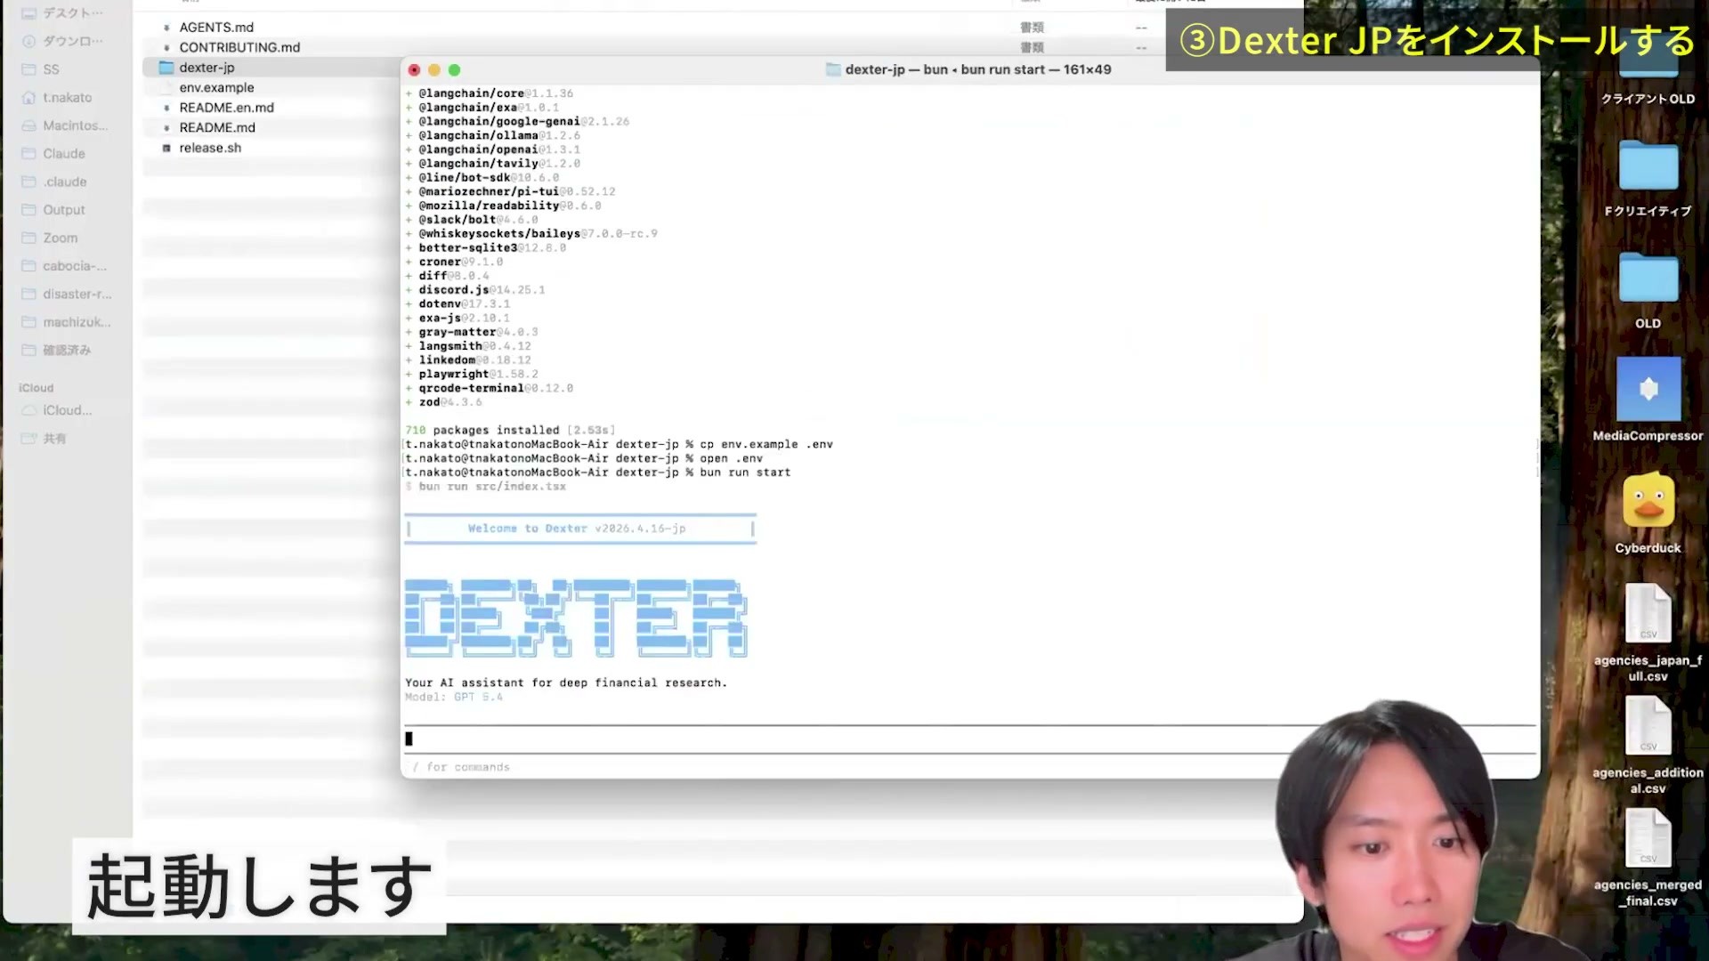Open SS folder in Finder sidebar
The width and height of the screenshot is (1709, 961).
51,69
